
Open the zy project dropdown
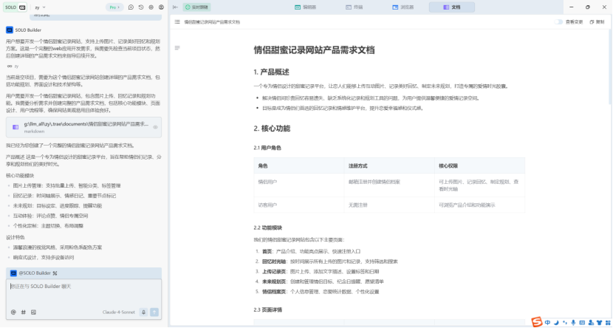40,7
